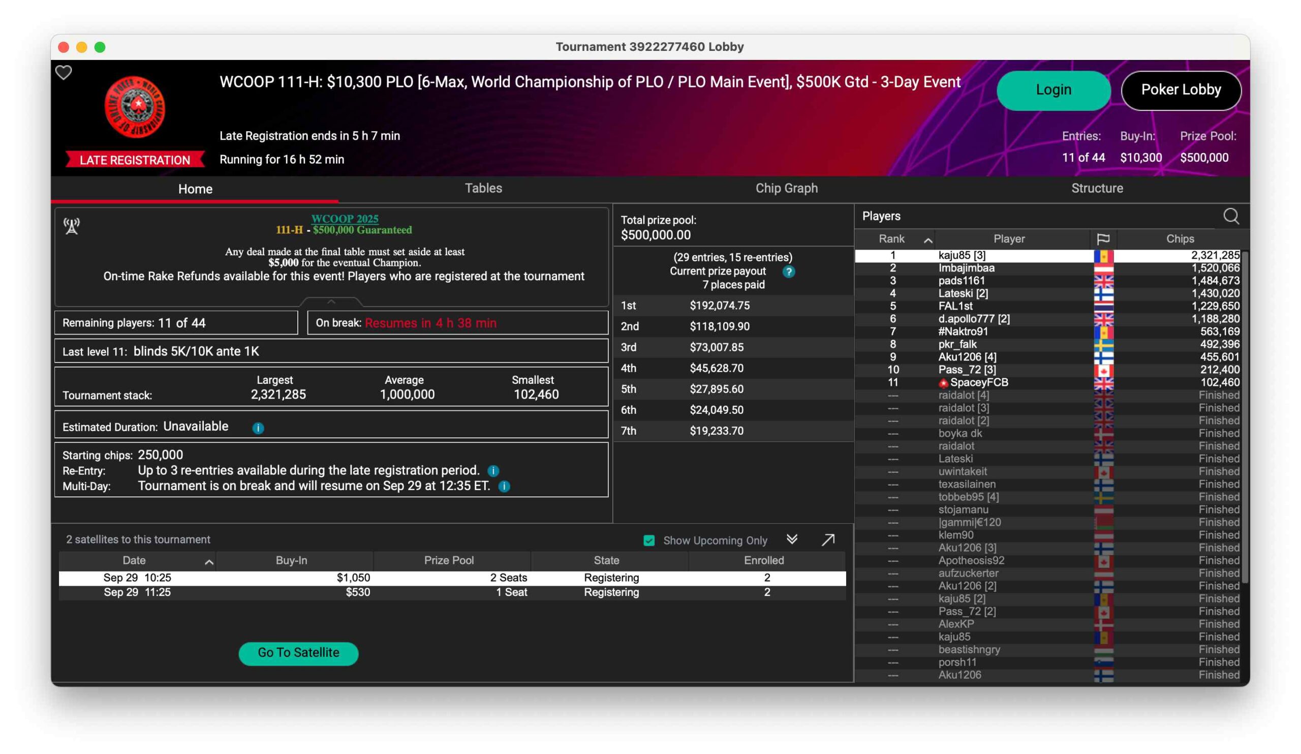Toggle Show Upcoming Only checkbox

click(649, 540)
